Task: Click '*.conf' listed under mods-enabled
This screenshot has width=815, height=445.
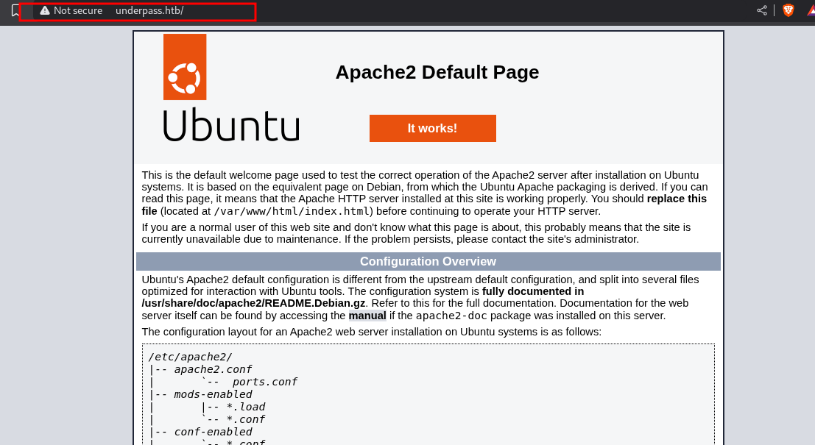Action: [246, 419]
